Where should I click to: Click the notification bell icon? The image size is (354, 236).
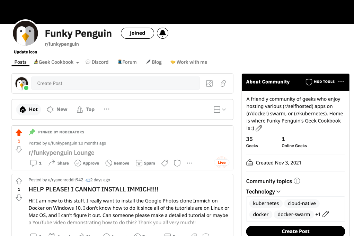pos(162,33)
